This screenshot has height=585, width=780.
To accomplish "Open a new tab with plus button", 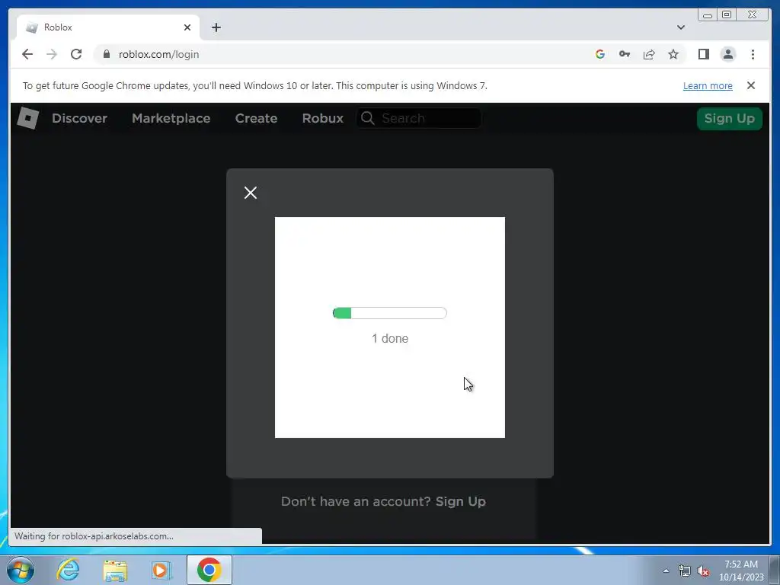I will click(x=216, y=27).
